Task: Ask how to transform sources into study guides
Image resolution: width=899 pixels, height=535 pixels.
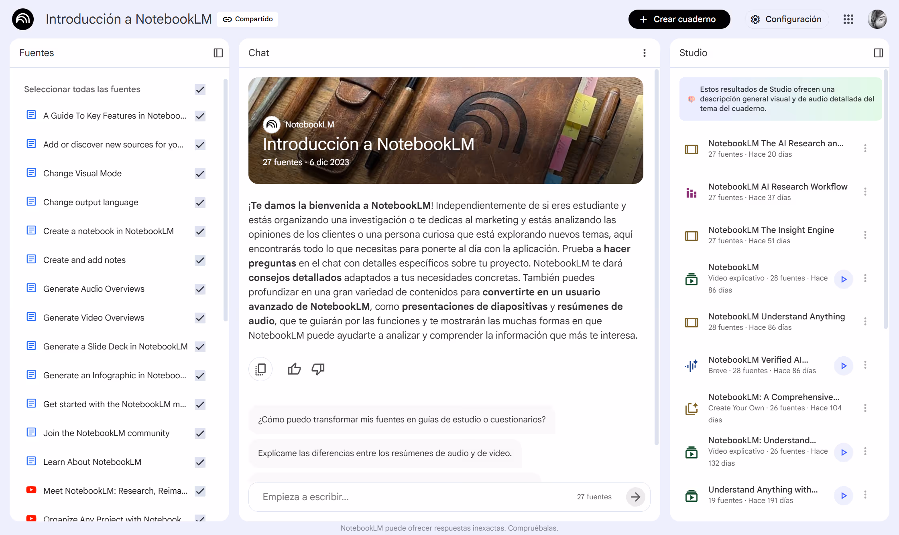Action: (402, 420)
